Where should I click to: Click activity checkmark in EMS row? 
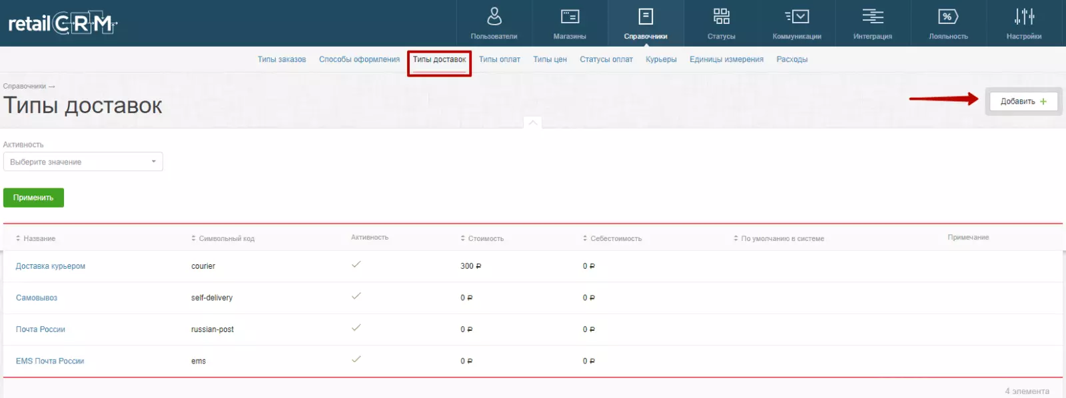coord(356,359)
